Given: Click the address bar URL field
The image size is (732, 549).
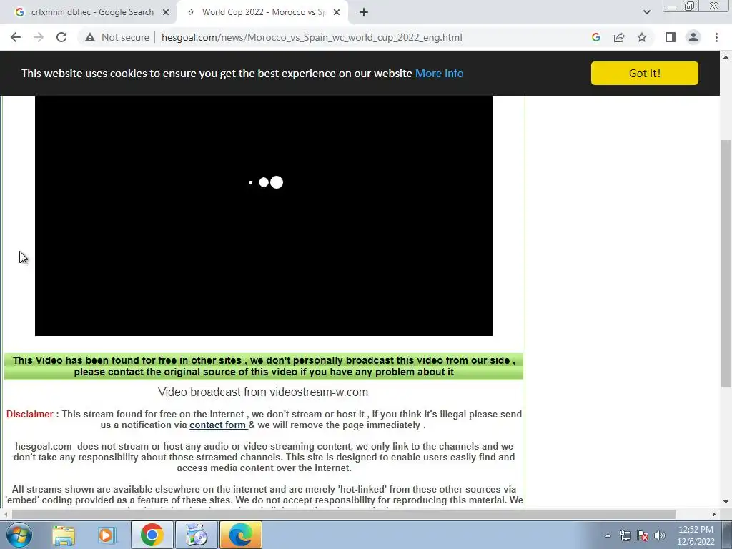Looking at the screenshot, I should 312,37.
